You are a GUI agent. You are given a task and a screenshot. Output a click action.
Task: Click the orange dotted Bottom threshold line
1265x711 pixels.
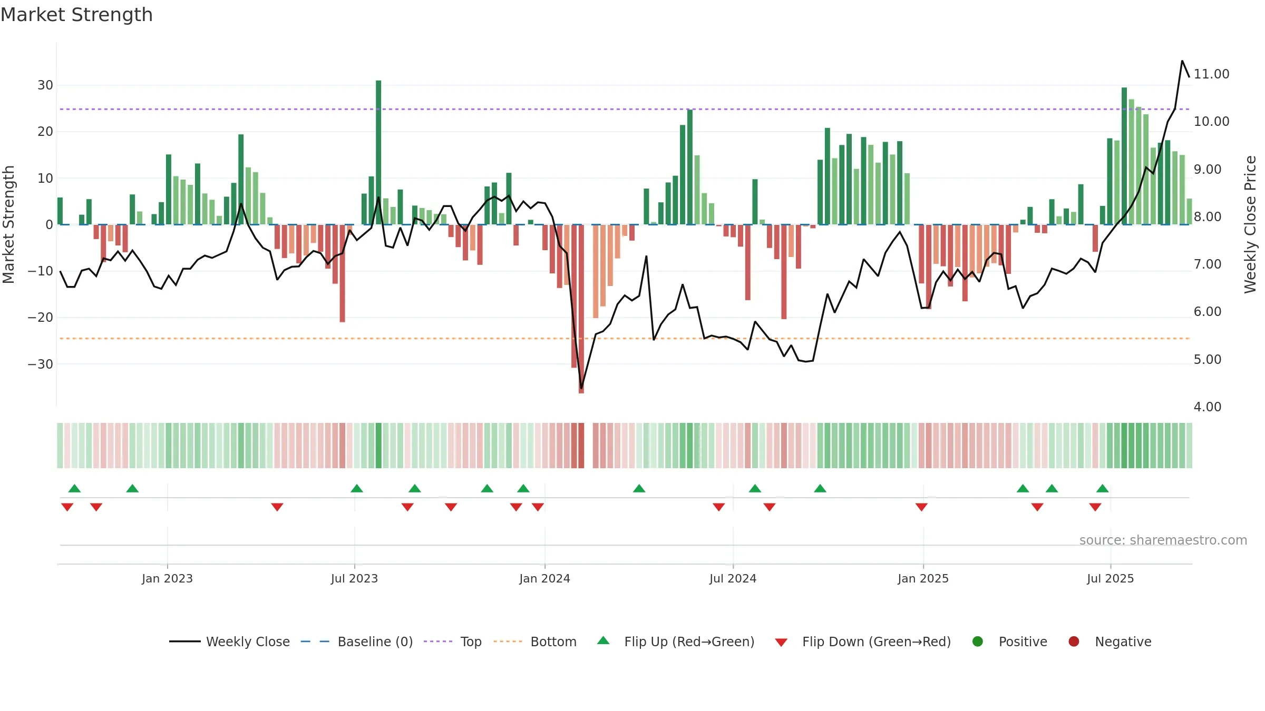[625, 338]
